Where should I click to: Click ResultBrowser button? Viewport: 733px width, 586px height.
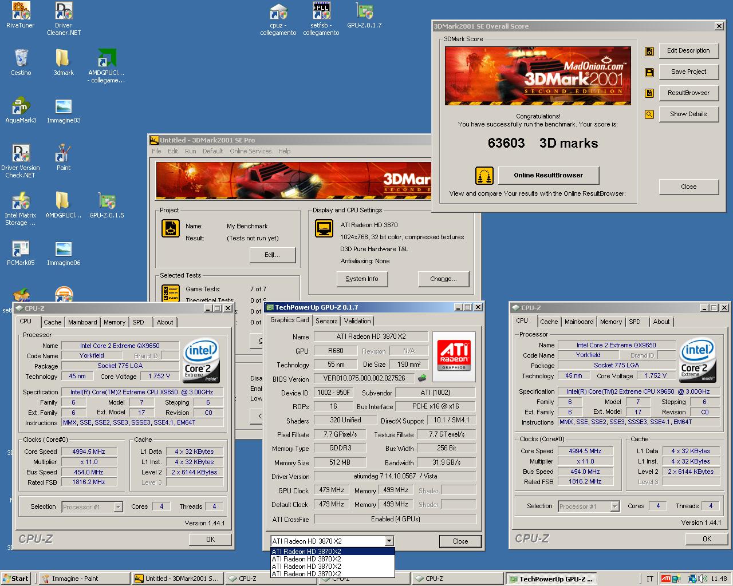(688, 93)
